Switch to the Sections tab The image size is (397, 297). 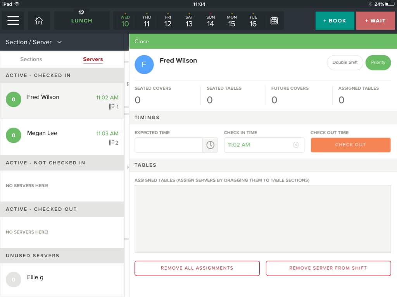point(31,59)
